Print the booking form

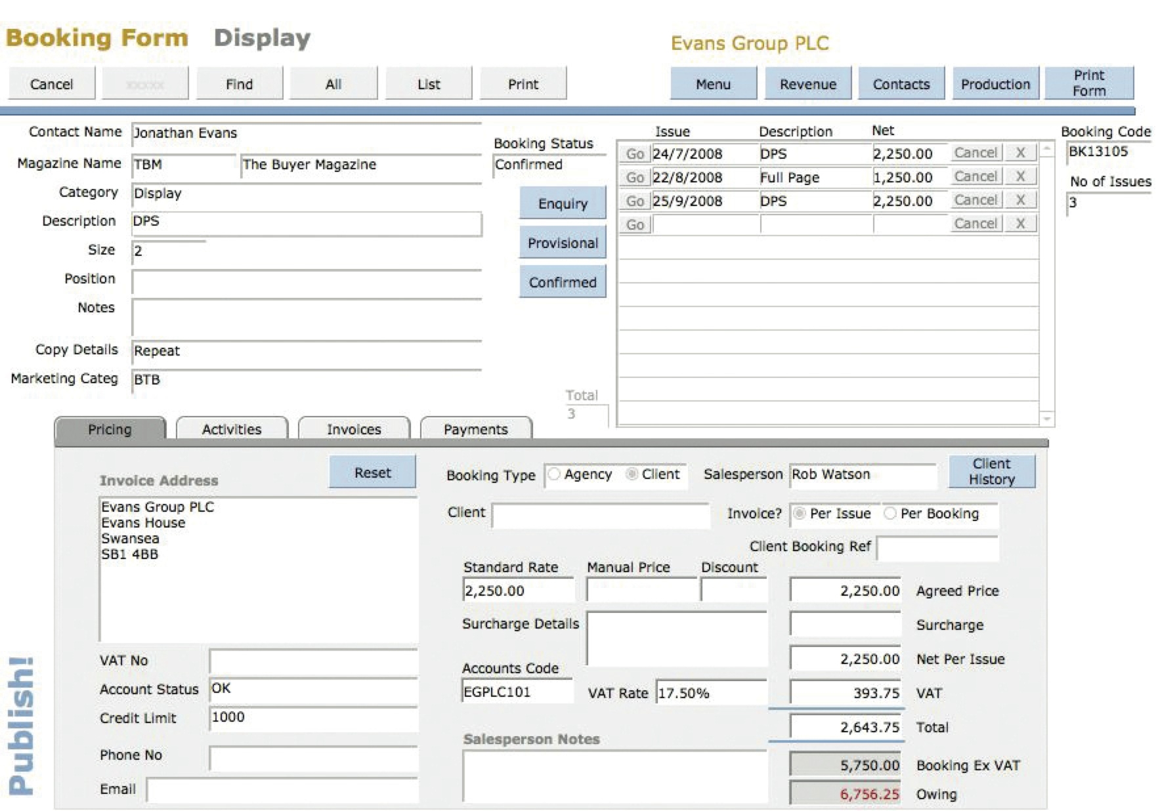pyautogui.click(x=1089, y=83)
